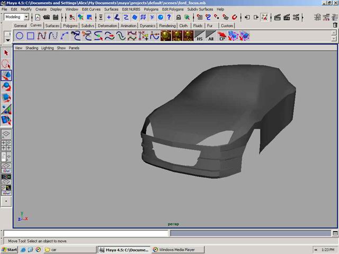
Task: Pick the Rotate tool
Action: (x=6, y=87)
